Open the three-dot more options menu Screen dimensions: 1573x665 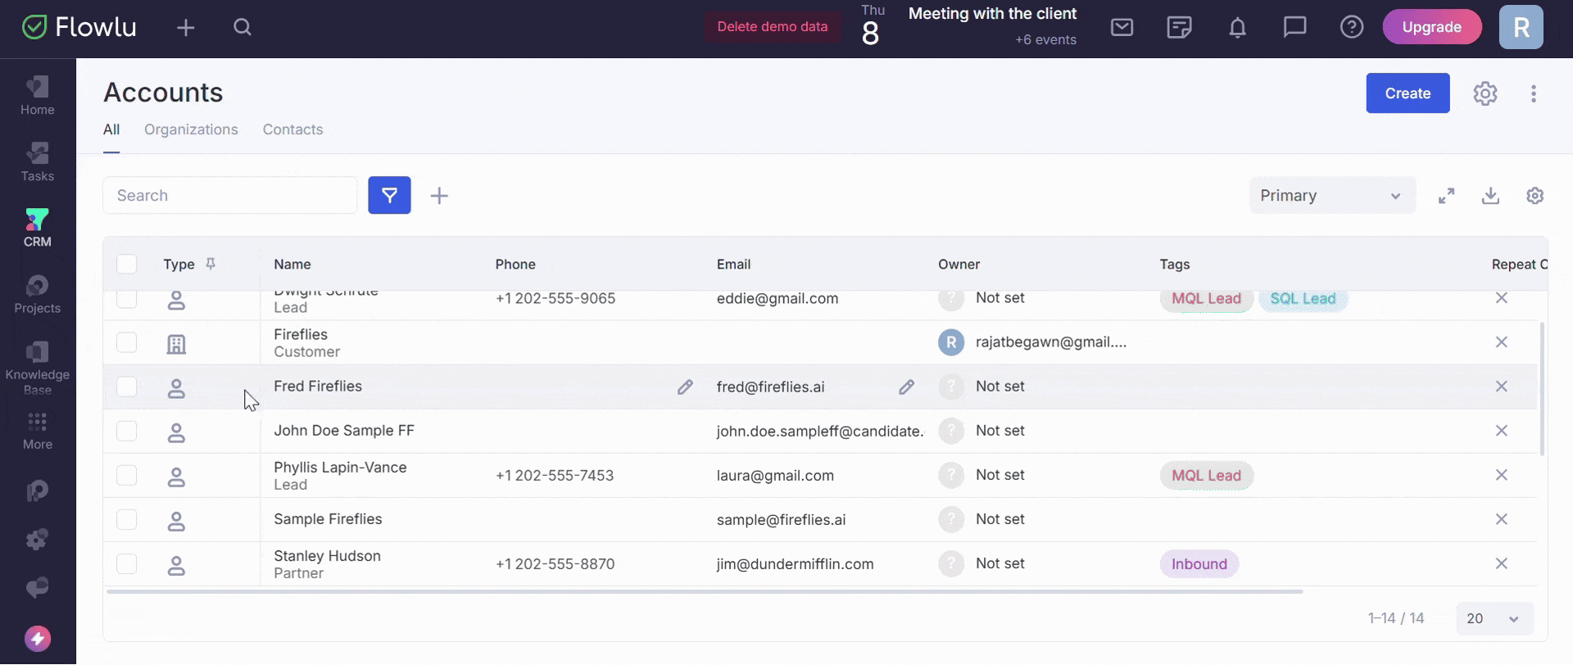(1533, 93)
